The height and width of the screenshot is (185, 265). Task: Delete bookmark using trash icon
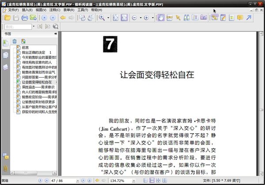coord(15,41)
